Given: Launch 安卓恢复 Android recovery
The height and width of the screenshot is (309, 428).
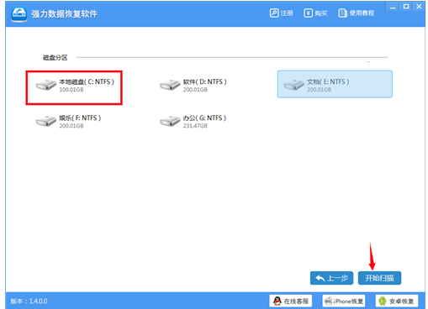Looking at the screenshot, I should [397, 301].
